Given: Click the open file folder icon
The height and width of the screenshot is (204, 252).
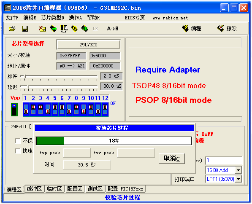Looking at the screenshot, I should 12,29.
